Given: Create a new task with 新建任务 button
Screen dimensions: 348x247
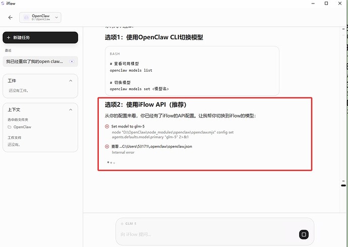Looking at the screenshot, I should [40, 37].
